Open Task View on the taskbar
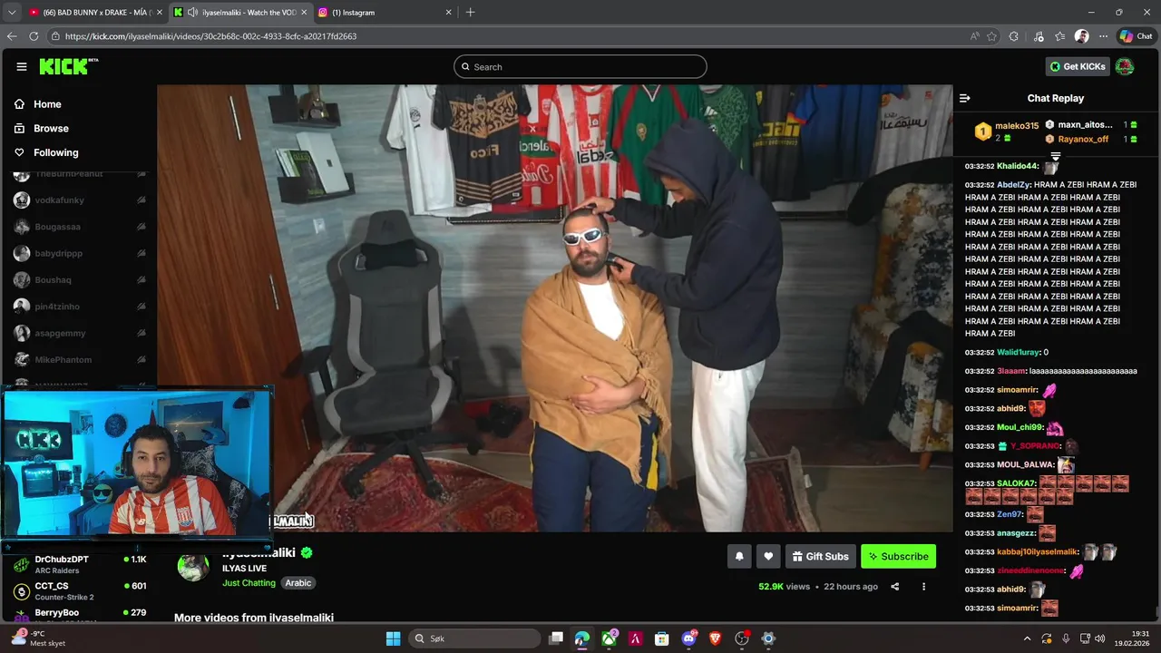The height and width of the screenshot is (653, 1161). coord(556,638)
